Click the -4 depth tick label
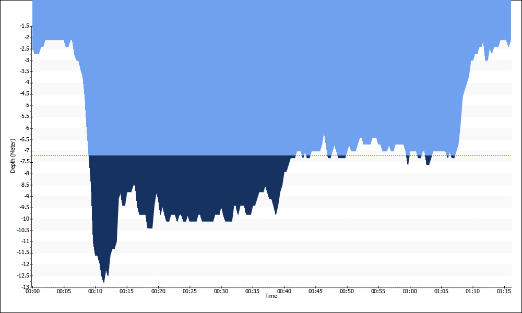This screenshot has width=522, height=313. click(x=26, y=82)
